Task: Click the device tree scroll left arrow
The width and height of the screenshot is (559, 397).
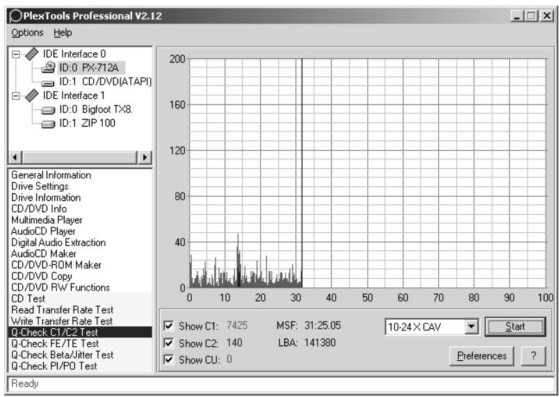Action: pyautogui.click(x=15, y=157)
